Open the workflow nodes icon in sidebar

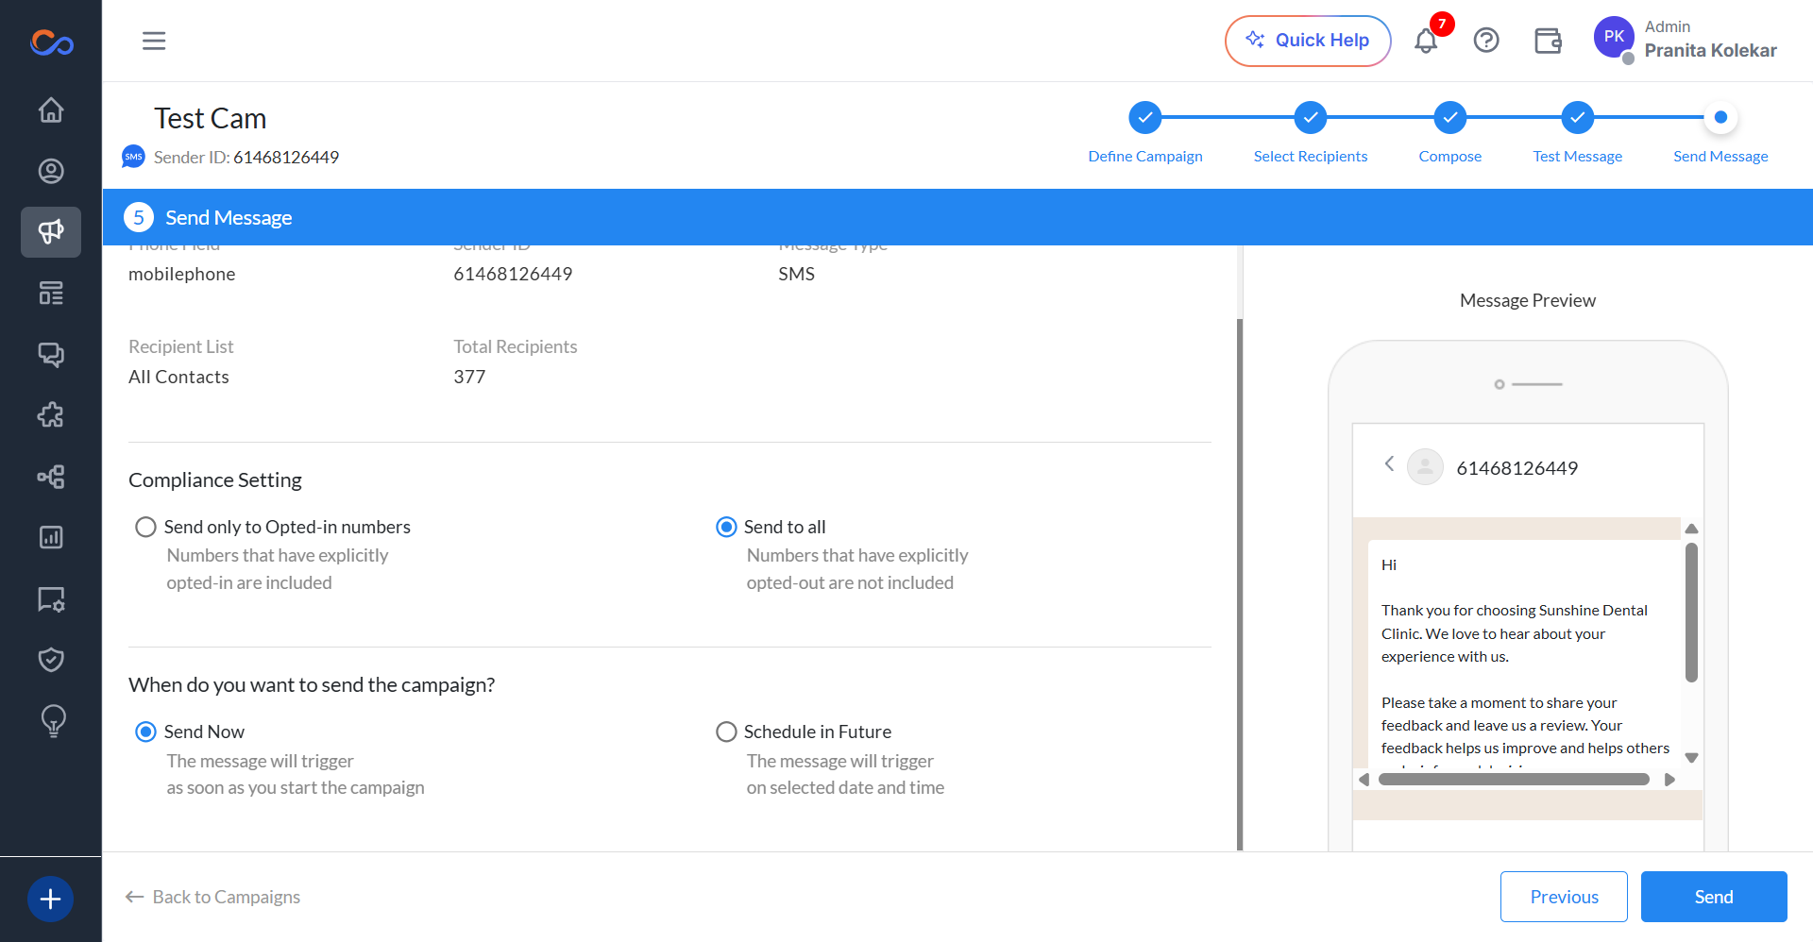pyautogui.click(x=51, y=477)
